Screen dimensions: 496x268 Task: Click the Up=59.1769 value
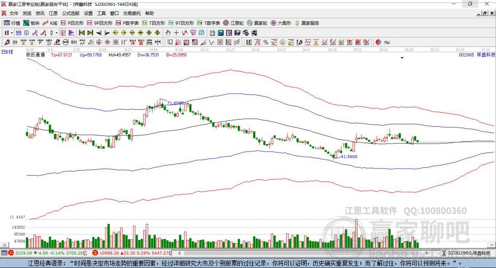91,55
